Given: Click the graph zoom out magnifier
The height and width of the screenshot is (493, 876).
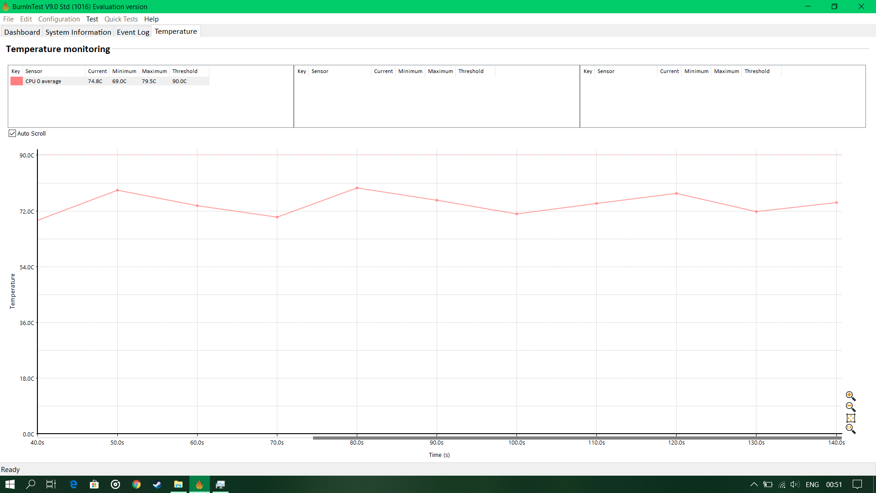Looking at the screenshot, I should coord(850,407).
